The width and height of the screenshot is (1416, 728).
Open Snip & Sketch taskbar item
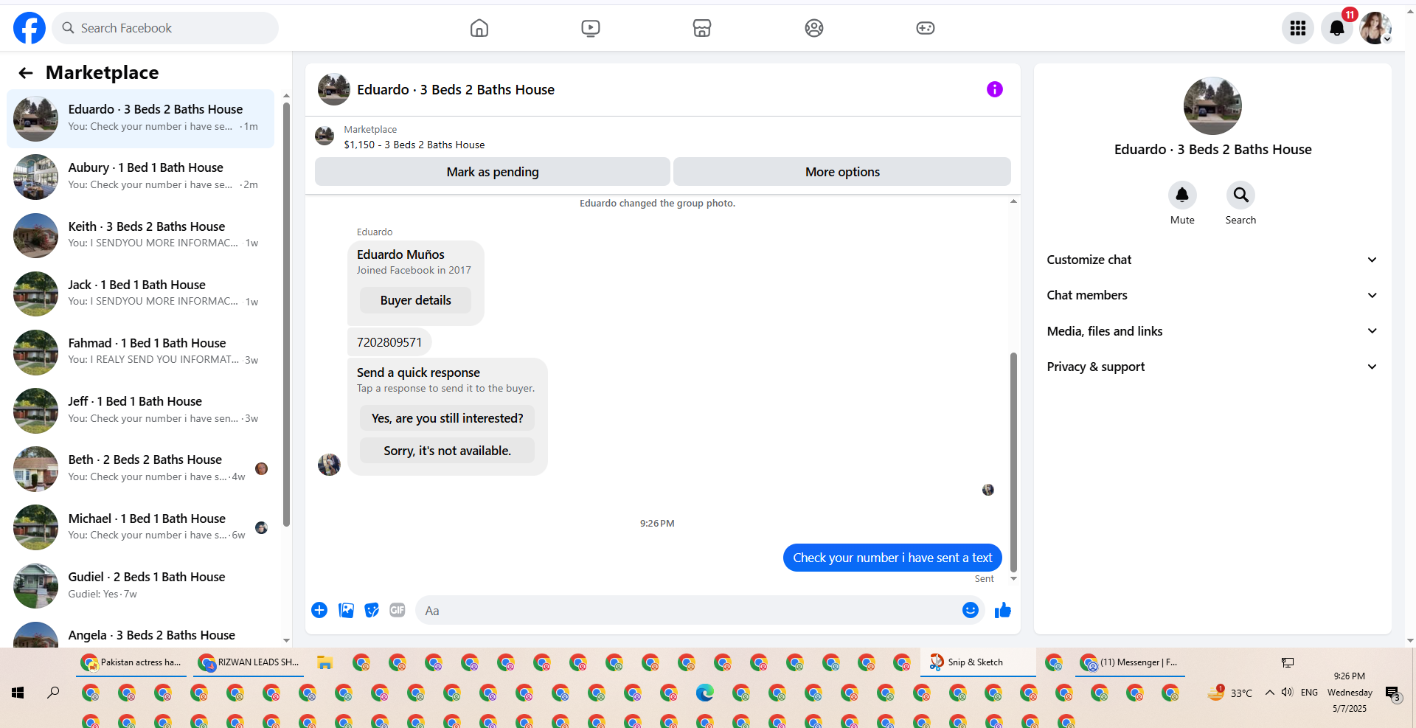[976, 662]
